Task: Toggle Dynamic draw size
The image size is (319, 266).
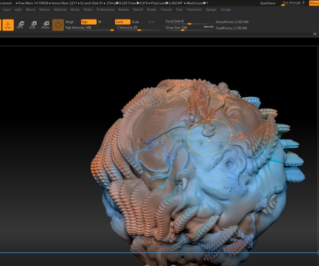Action: tap(208, 27)
